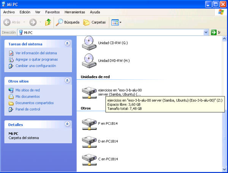Select C en PC1B14 network drive
Image resolution: width=228 pixels, height=173 pixels.
pos(89,158)
